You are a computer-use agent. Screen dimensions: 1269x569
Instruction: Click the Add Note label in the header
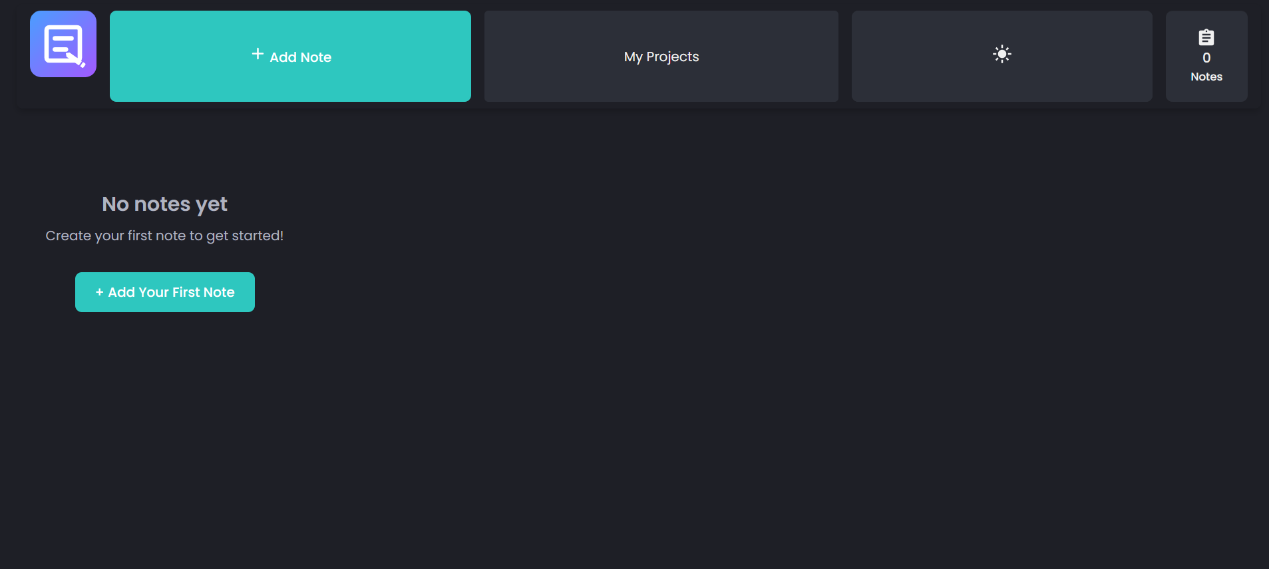[300, 57]
